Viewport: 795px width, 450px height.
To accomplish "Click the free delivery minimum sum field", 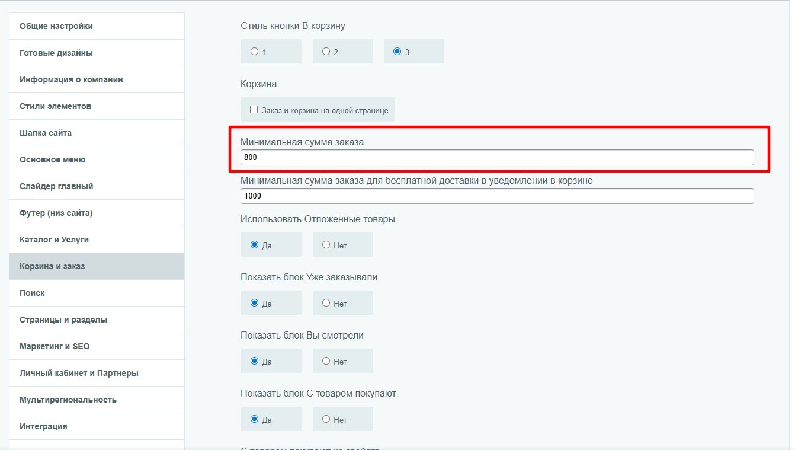I will (496, 196).
